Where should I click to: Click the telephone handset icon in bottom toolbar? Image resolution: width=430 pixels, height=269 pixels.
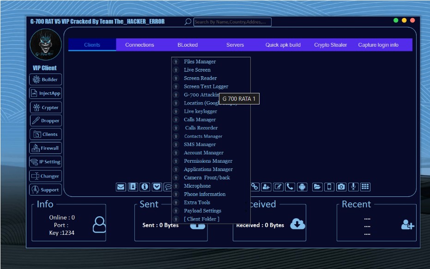tap(290, 187)
